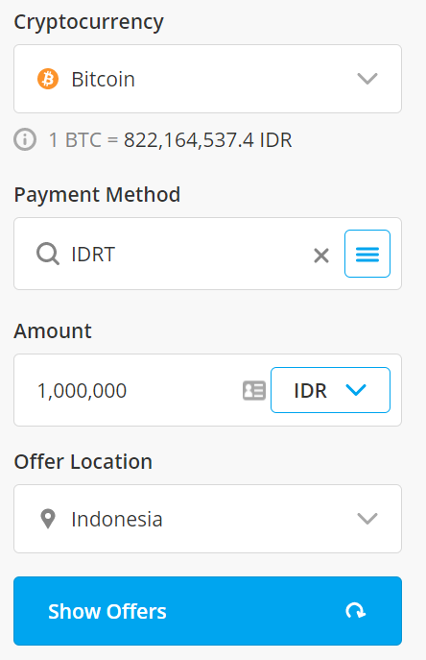Click the 822,164,537.4 IDR rate text
The image size is (426, 660).
point(208,140)
